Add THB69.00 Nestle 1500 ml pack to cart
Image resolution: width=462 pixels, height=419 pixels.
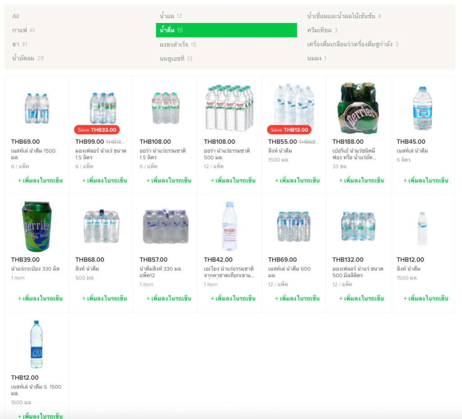[x=40, y=181]
